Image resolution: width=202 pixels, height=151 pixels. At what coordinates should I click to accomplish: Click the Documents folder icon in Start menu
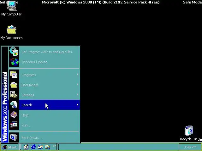(x=14, y=85)
